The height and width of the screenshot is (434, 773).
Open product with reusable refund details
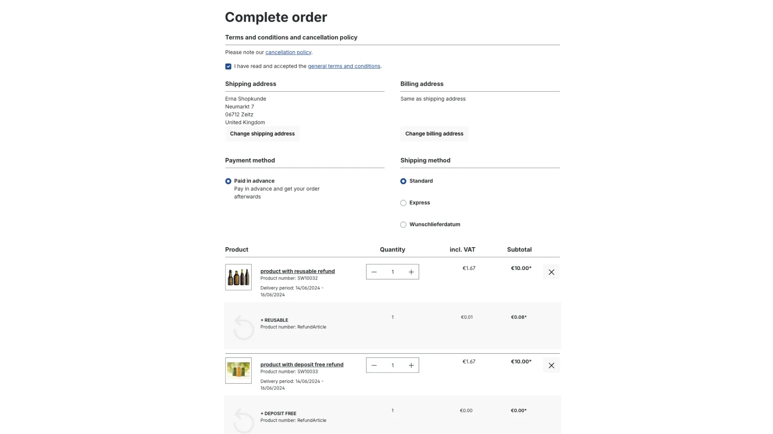[297, 271]
